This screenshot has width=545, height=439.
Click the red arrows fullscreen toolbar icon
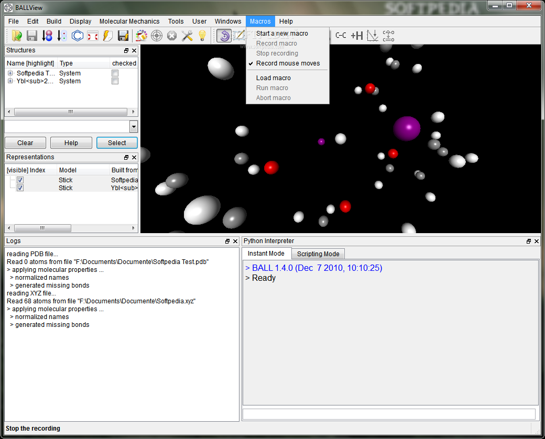point(93,36)
